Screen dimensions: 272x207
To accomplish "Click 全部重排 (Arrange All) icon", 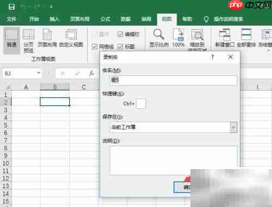I will (246, 38).
